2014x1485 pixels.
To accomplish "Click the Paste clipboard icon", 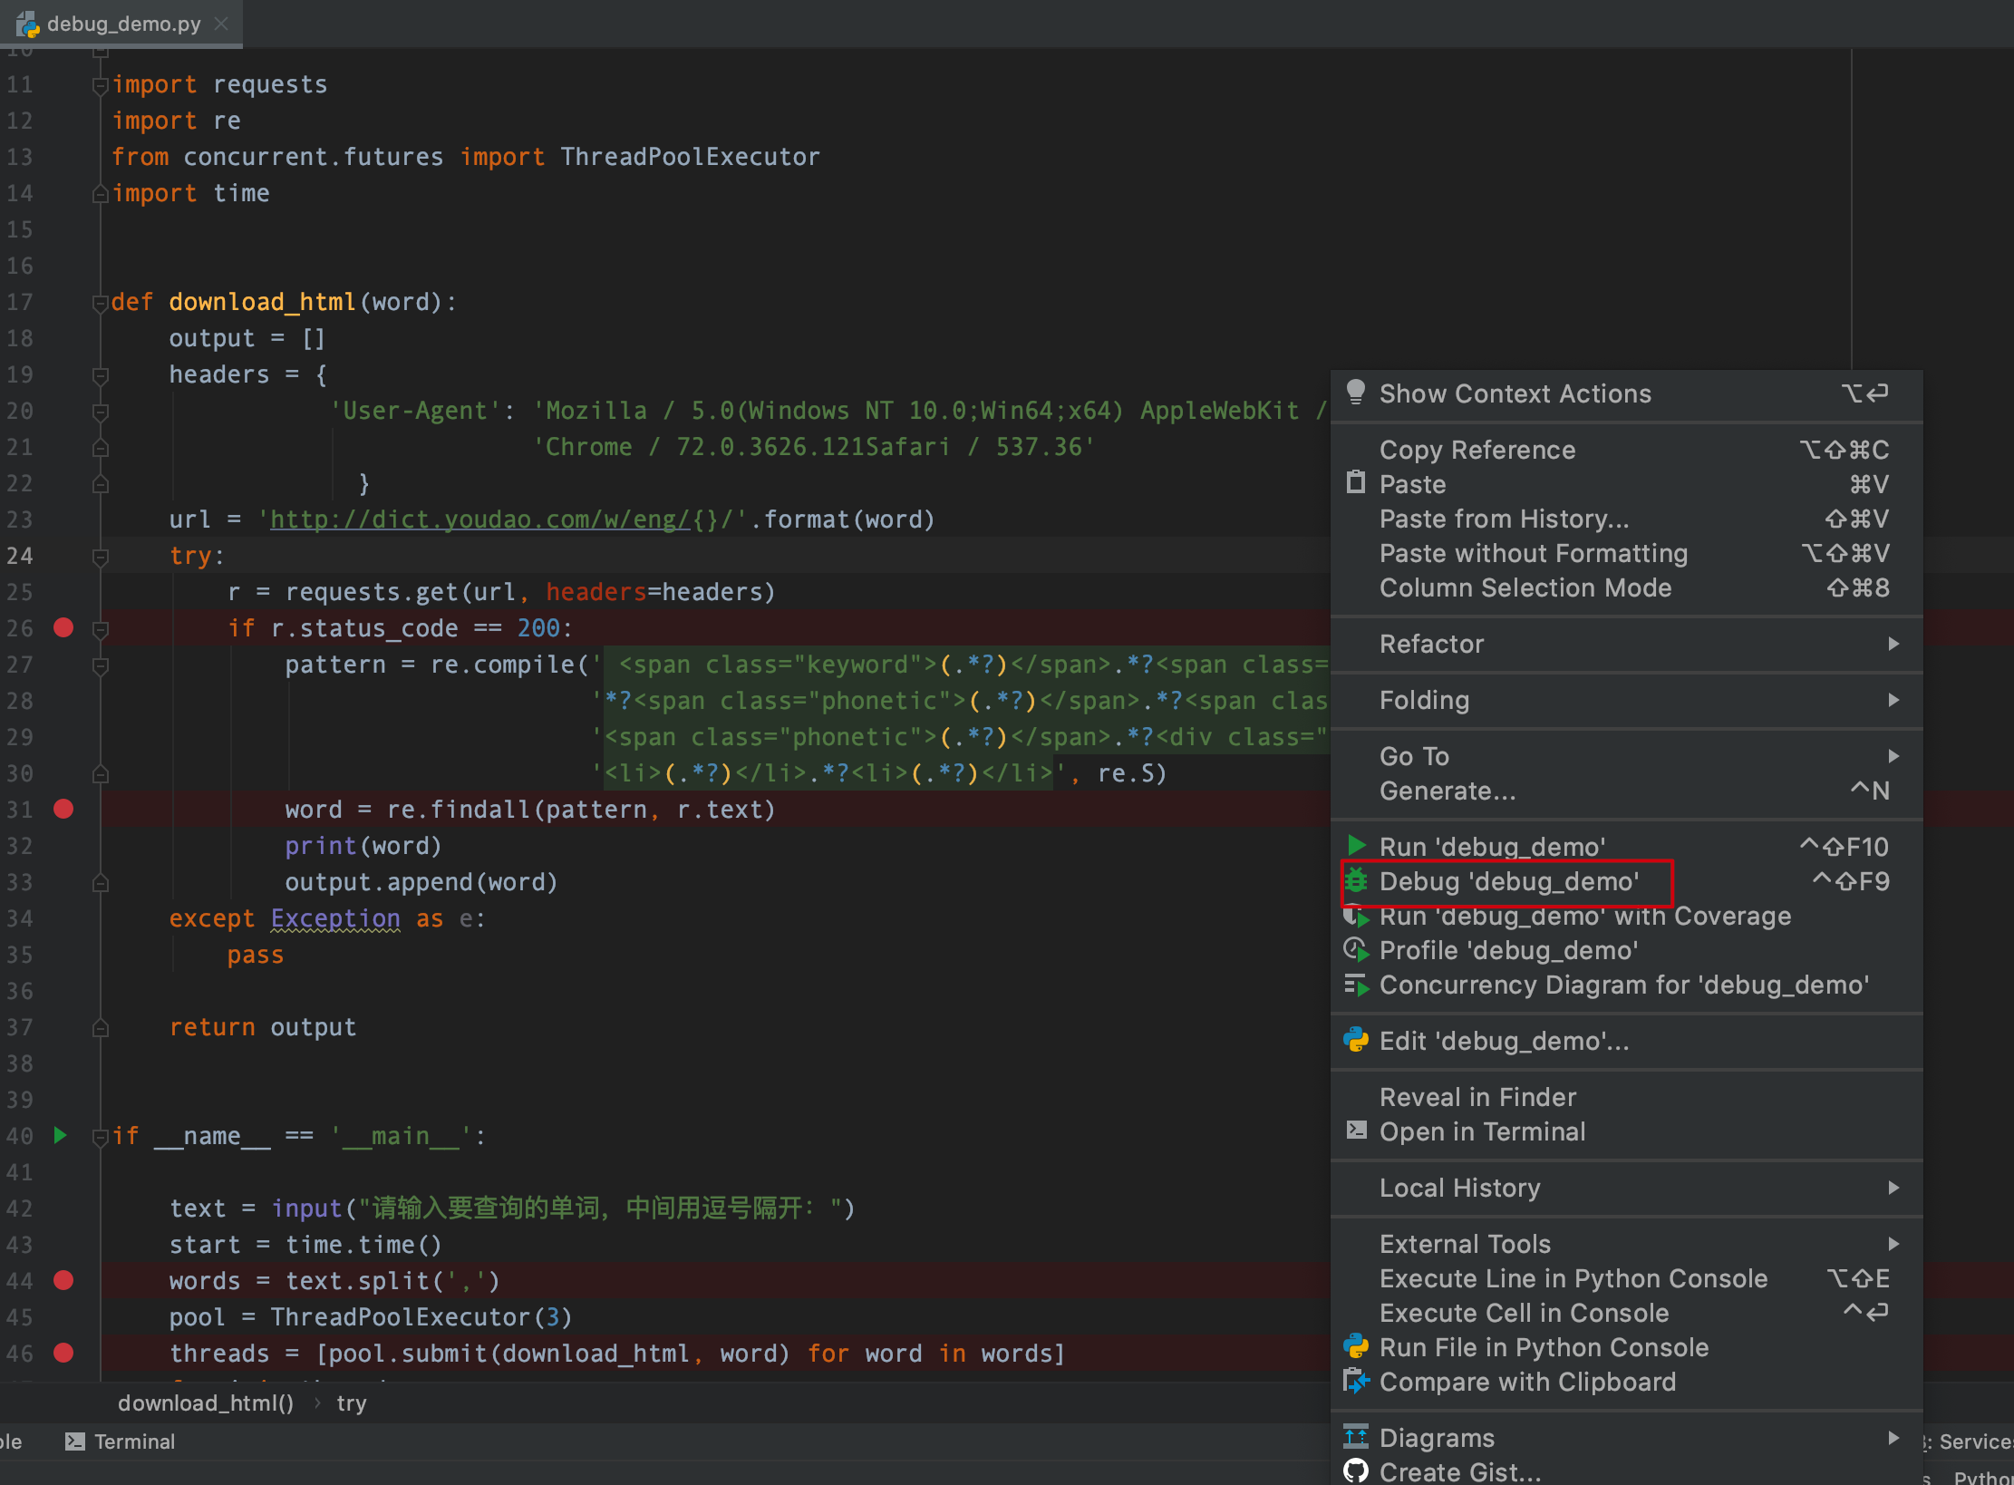I will [1356, 483].
